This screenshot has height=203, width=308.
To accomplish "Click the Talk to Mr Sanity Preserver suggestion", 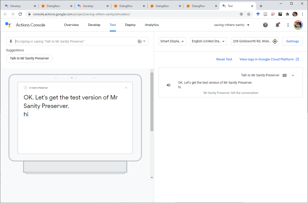I will tap(29, 58).
